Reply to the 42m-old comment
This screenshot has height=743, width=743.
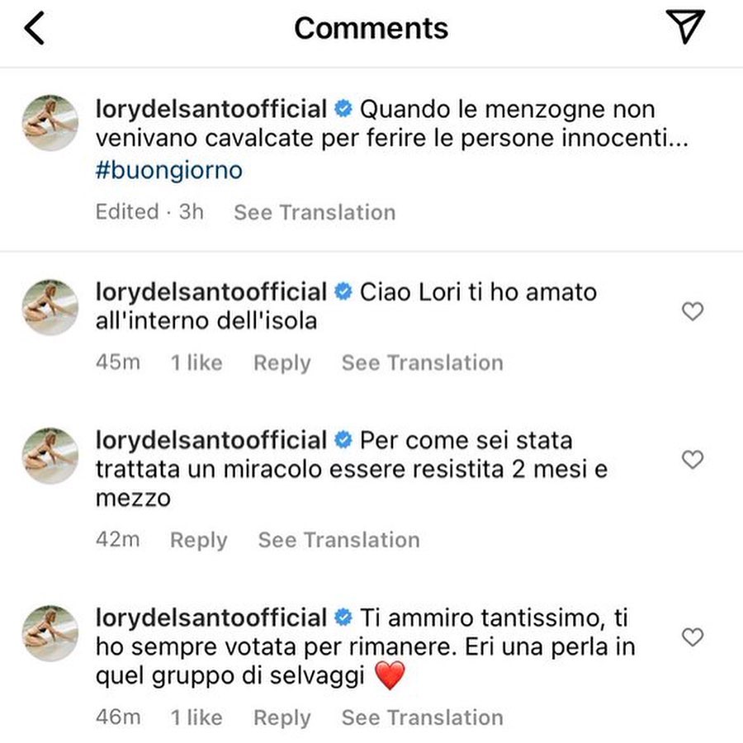click(198, 541)
